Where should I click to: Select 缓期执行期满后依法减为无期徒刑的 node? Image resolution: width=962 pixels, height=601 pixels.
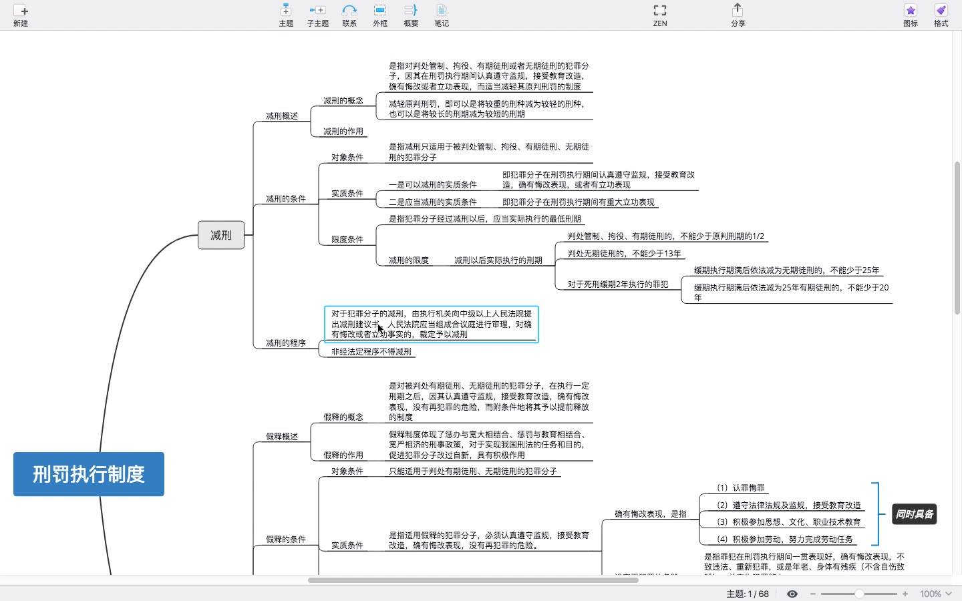click(787, 270)
